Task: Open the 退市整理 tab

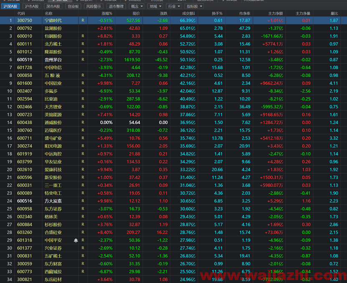Action: point(116,6)
